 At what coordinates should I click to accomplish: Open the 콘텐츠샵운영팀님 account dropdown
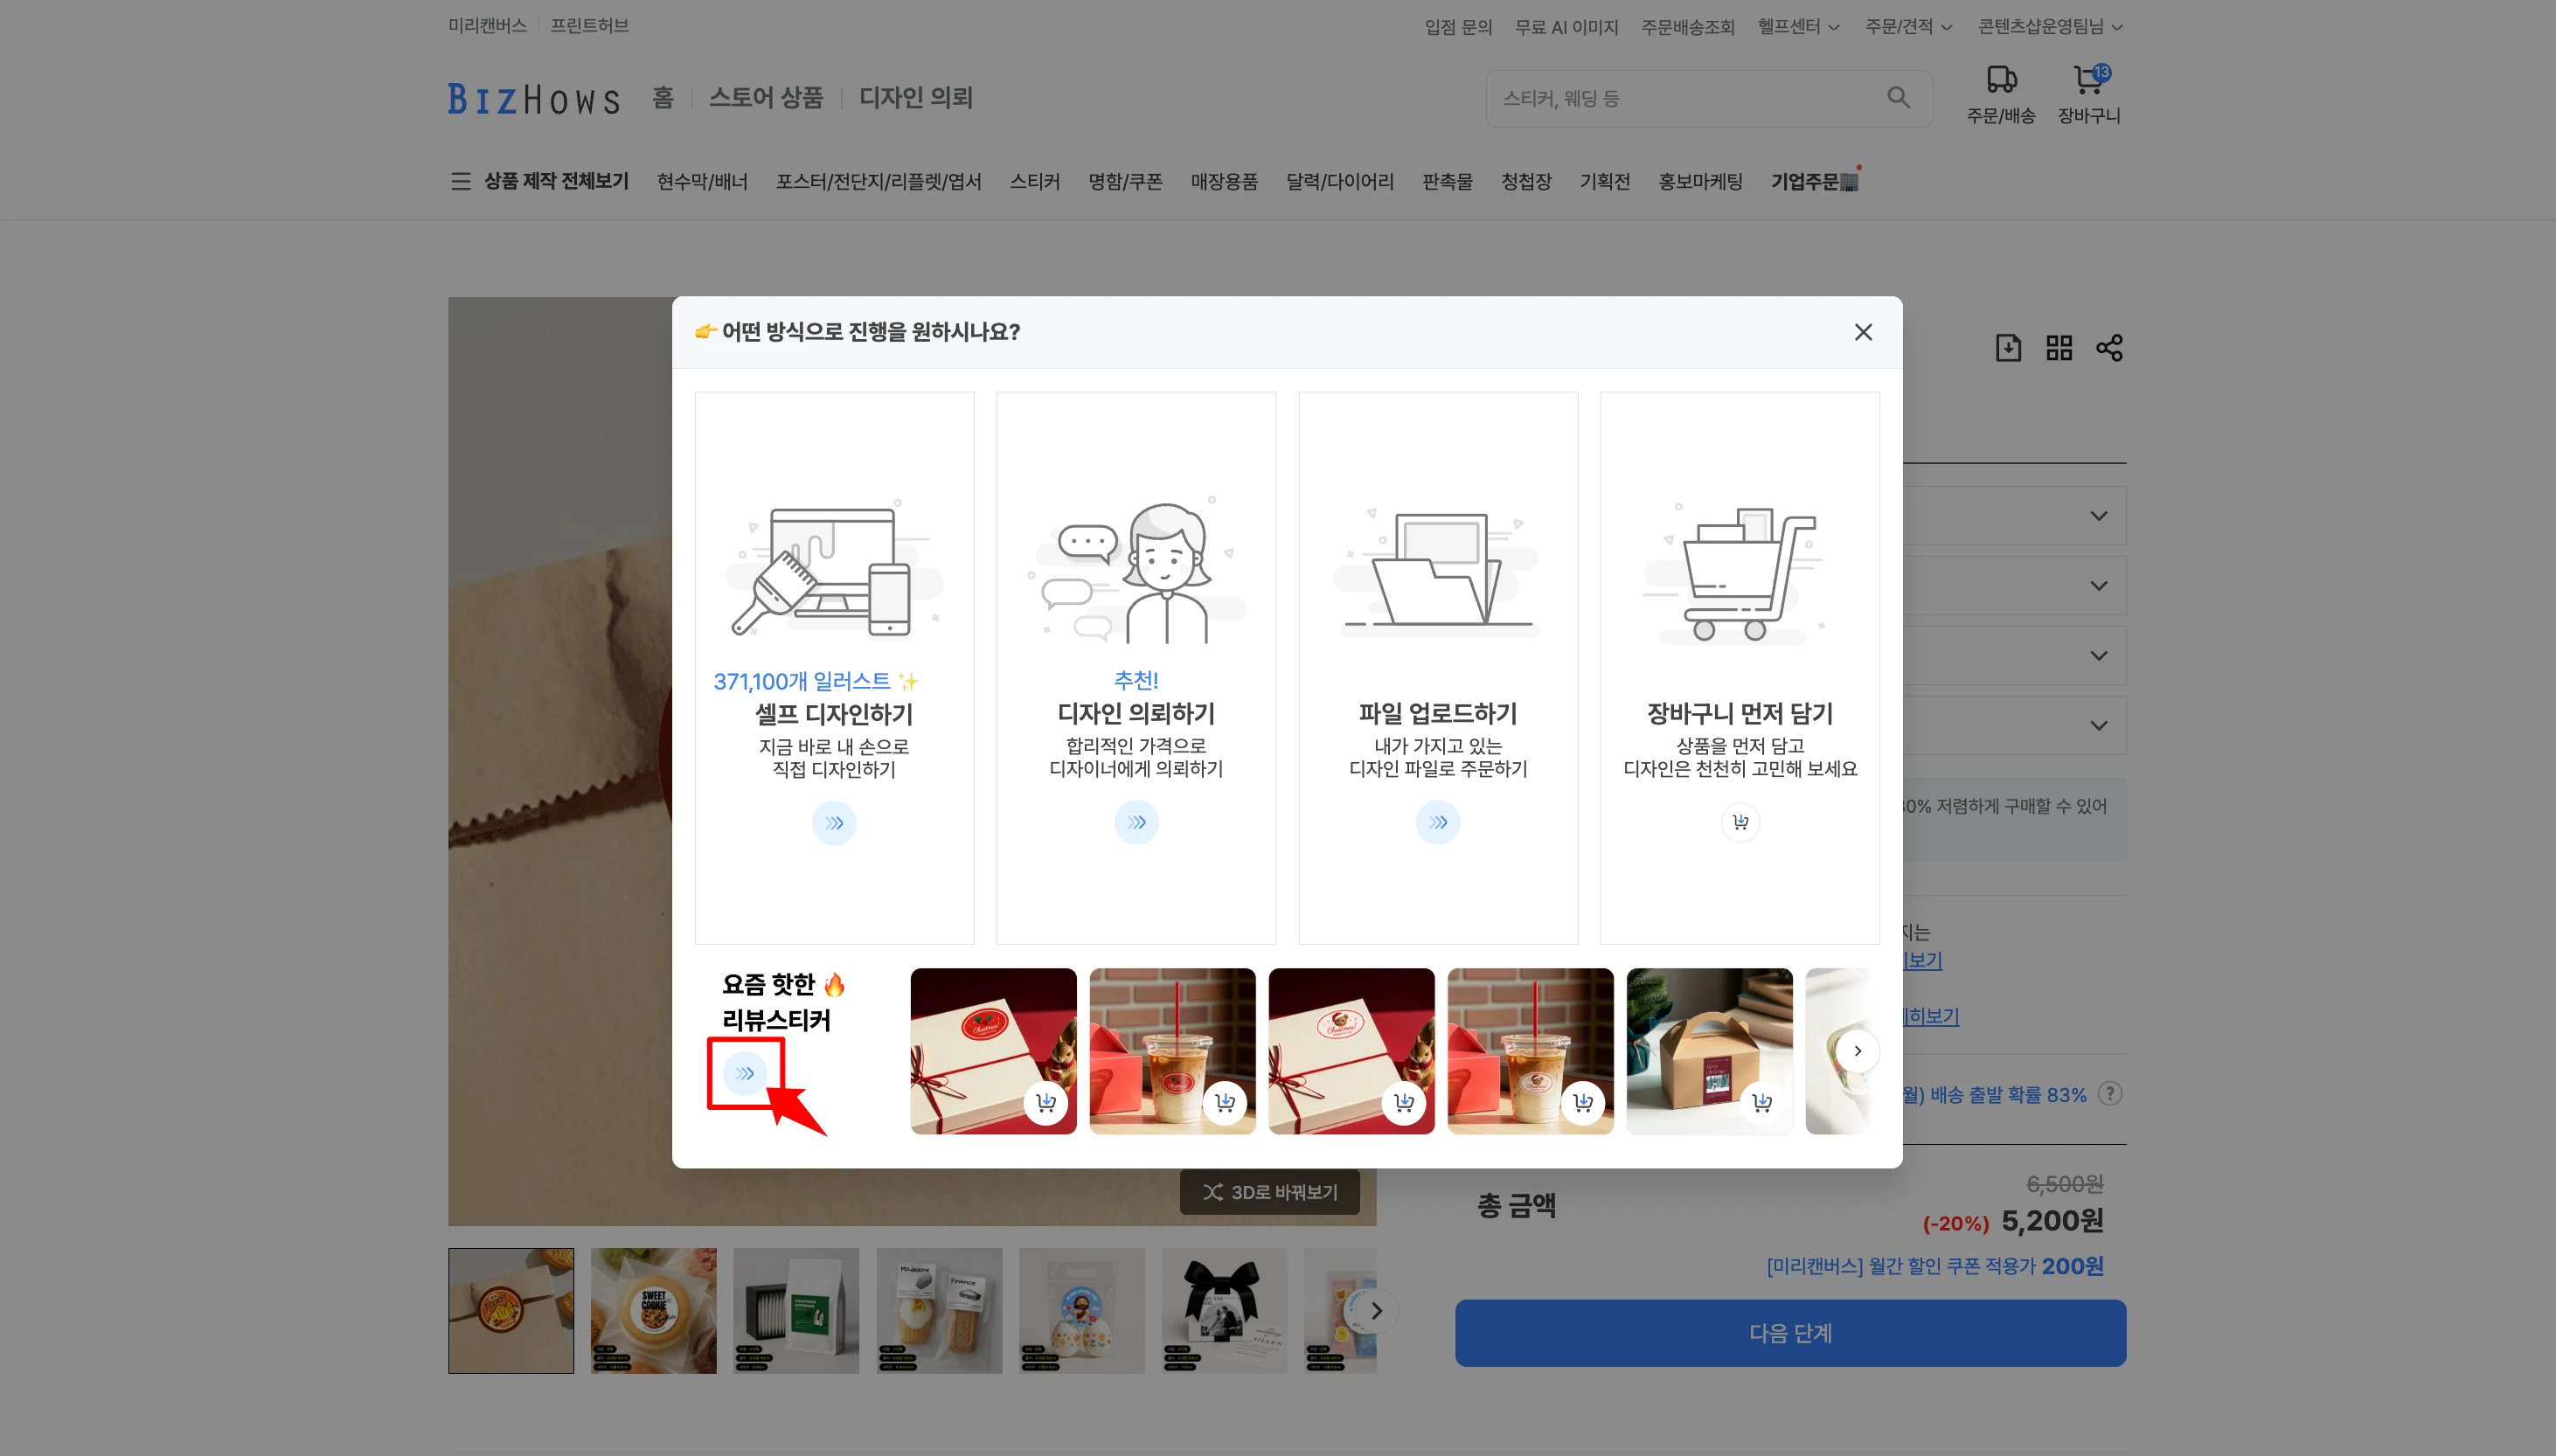[2049, 27]
